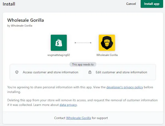This screenshot has width=165, height=126.
Task: Open the data privacy link
Action: coord(68,105)
